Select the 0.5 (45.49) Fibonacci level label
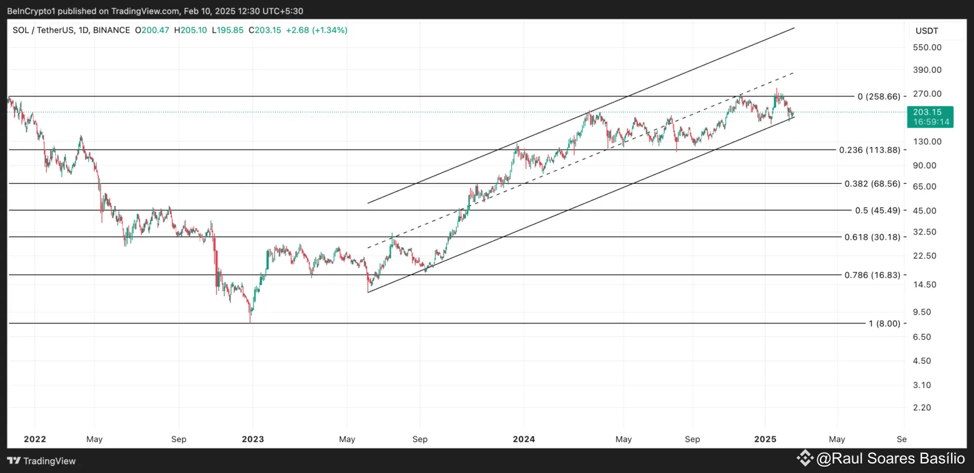This screenshot has height=473, width=974. (x=878, y=210)
